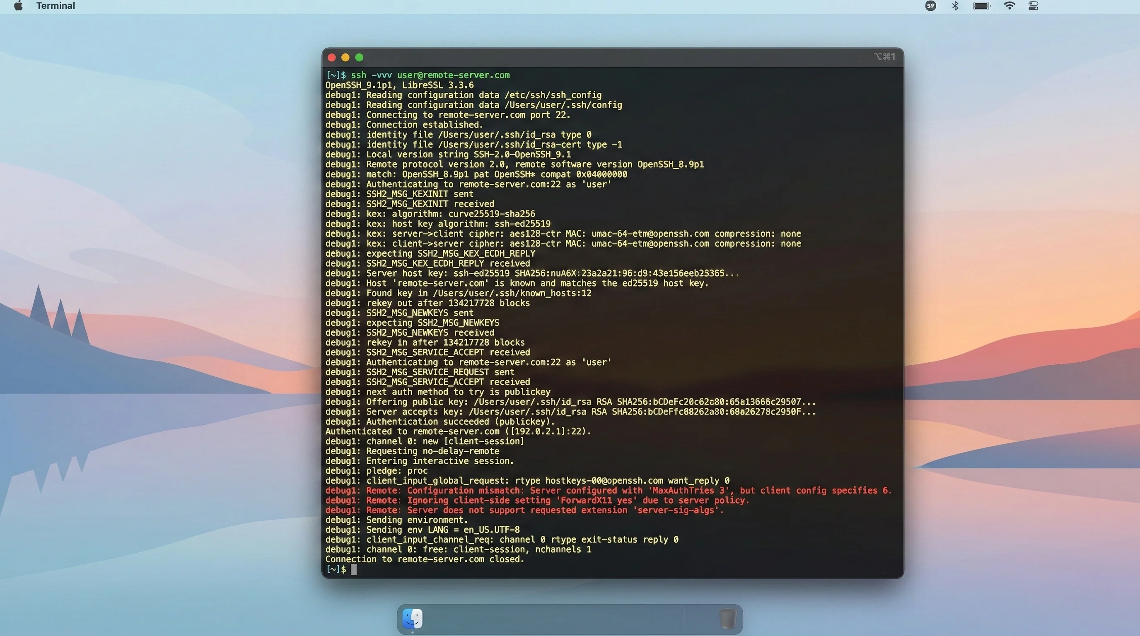Click the ssh -vvv user@remote-server.com command
1140x636 pixels.
[430, 75]
